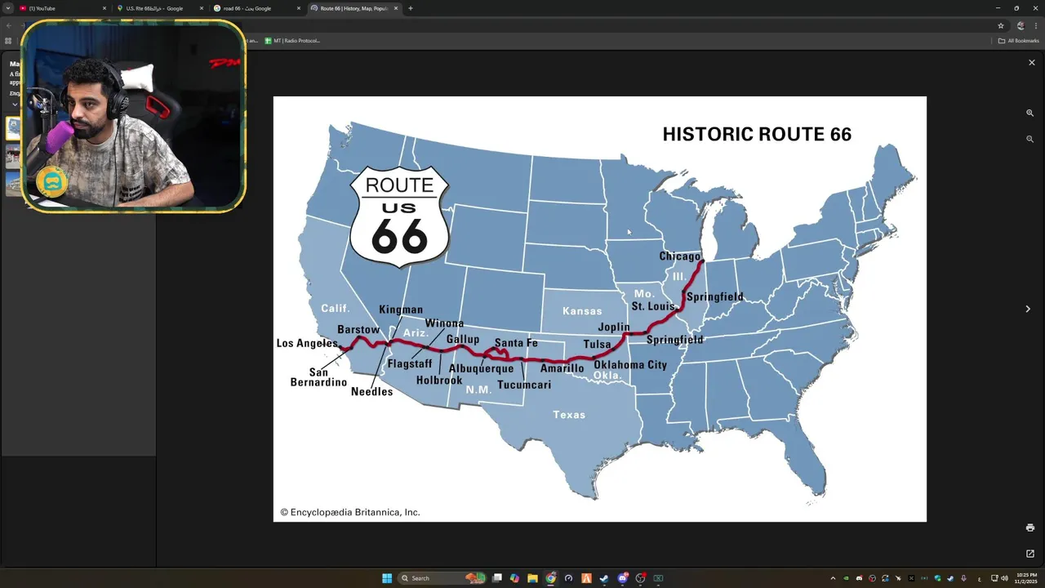Open the bookmarks bar apps grid icon
Screen dimensions: 1045x588
[x=8, y=41]
